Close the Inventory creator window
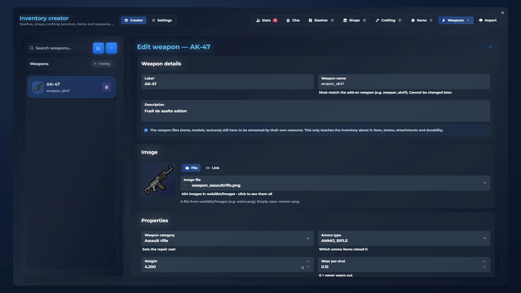 click(x=503, y=13)
